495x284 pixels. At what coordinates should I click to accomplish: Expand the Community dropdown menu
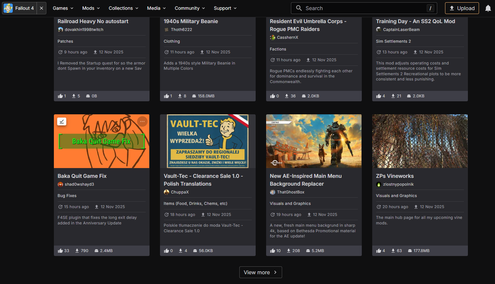190,8
